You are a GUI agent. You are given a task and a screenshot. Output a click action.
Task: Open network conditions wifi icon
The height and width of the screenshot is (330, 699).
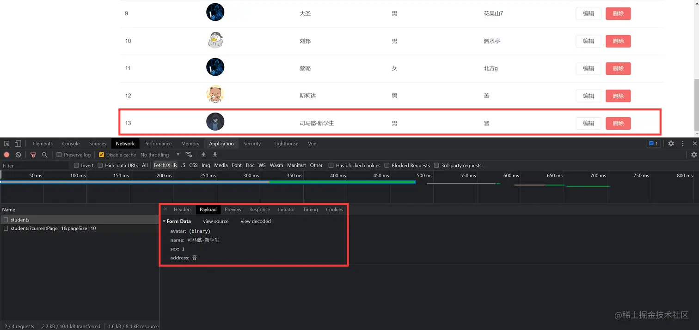189,155
